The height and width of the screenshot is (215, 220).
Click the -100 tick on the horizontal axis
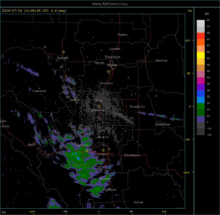click(x=32, y=211)
